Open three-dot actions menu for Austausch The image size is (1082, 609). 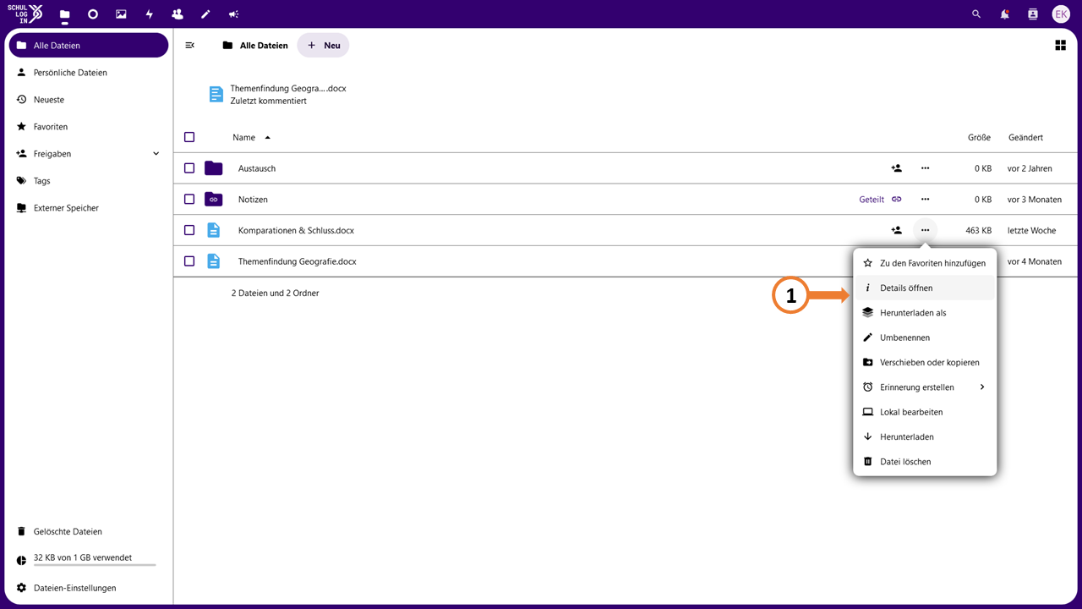coord(926,168)
